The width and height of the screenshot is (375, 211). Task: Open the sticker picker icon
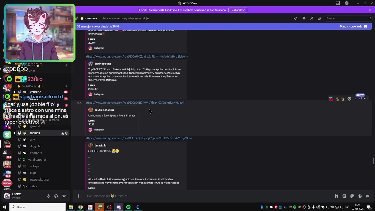(x=352, y=196)
